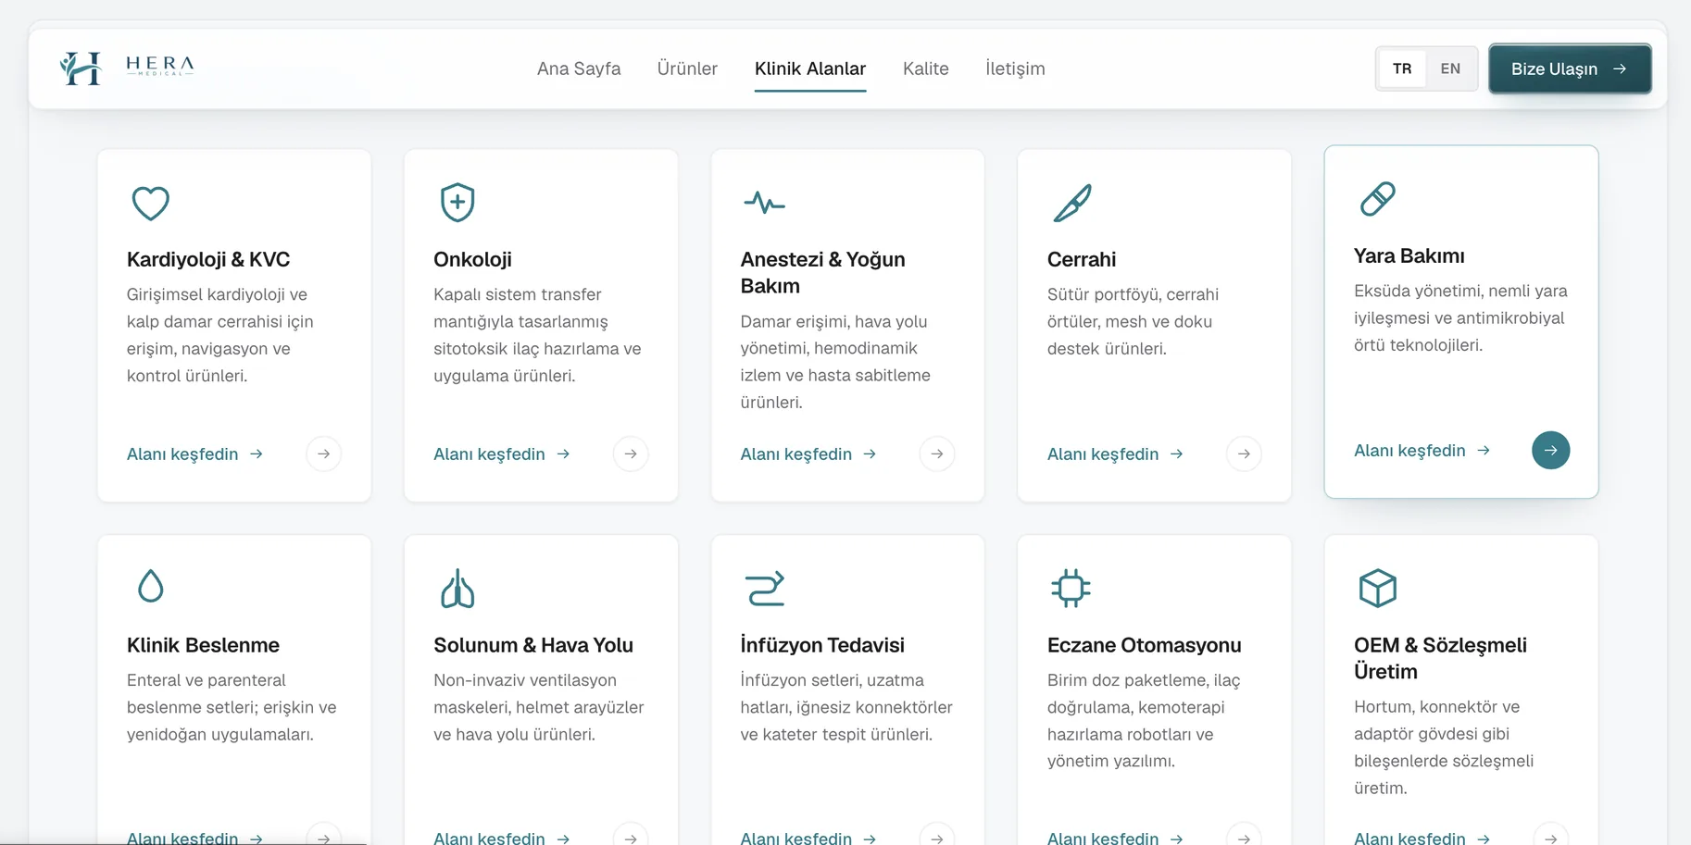Click the Eczane Otomasyonu card title
This screenshot has width=1691, height=845.
point(1145,645)
